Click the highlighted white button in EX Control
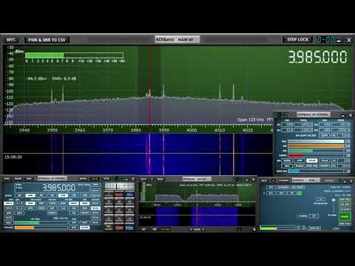355x266 pixels. pos(311,160)
